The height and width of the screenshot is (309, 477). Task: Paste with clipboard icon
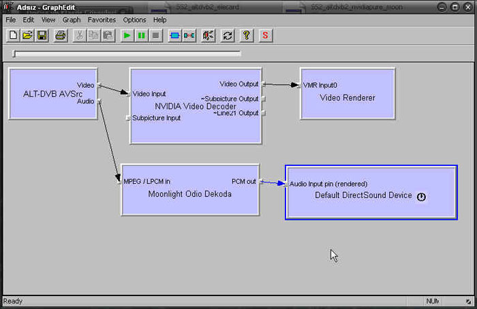(108, 35)
